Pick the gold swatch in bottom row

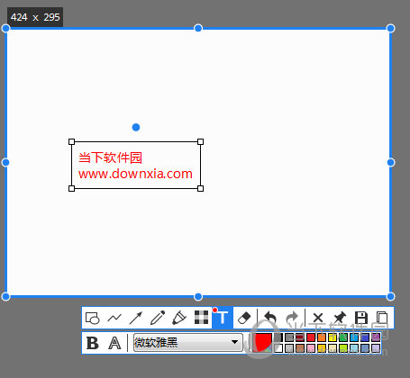322,348
